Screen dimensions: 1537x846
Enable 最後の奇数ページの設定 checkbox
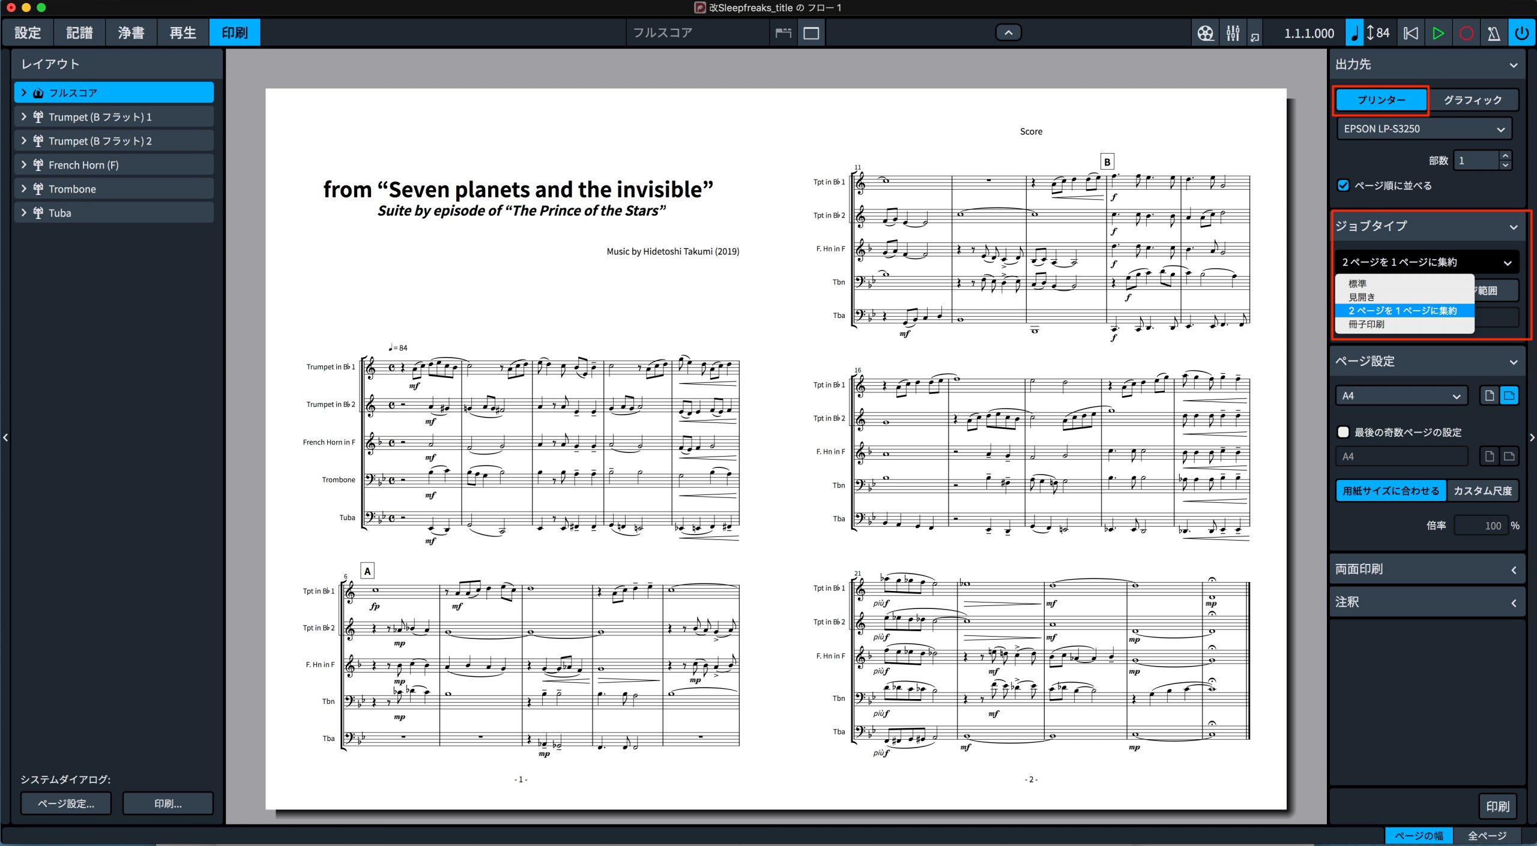[1343, 432]
